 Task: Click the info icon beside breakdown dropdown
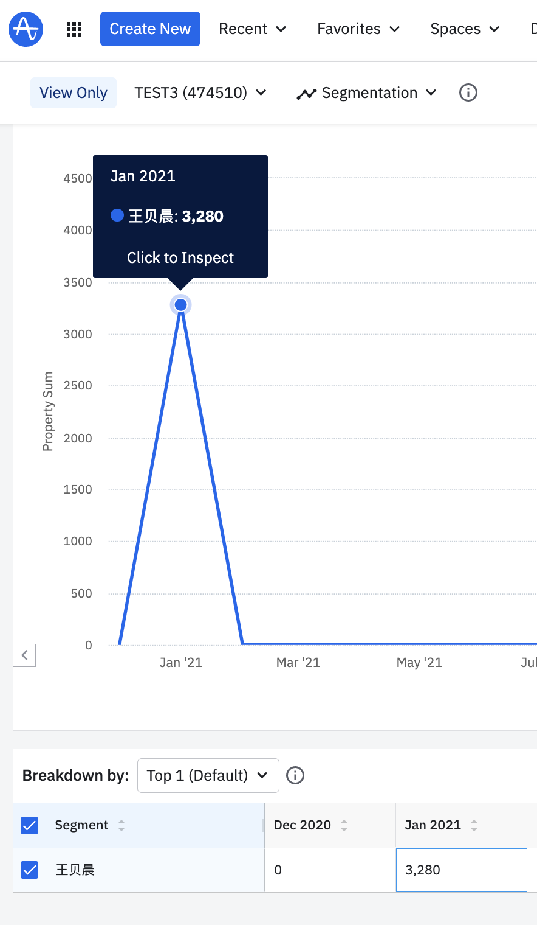(295, 775)
